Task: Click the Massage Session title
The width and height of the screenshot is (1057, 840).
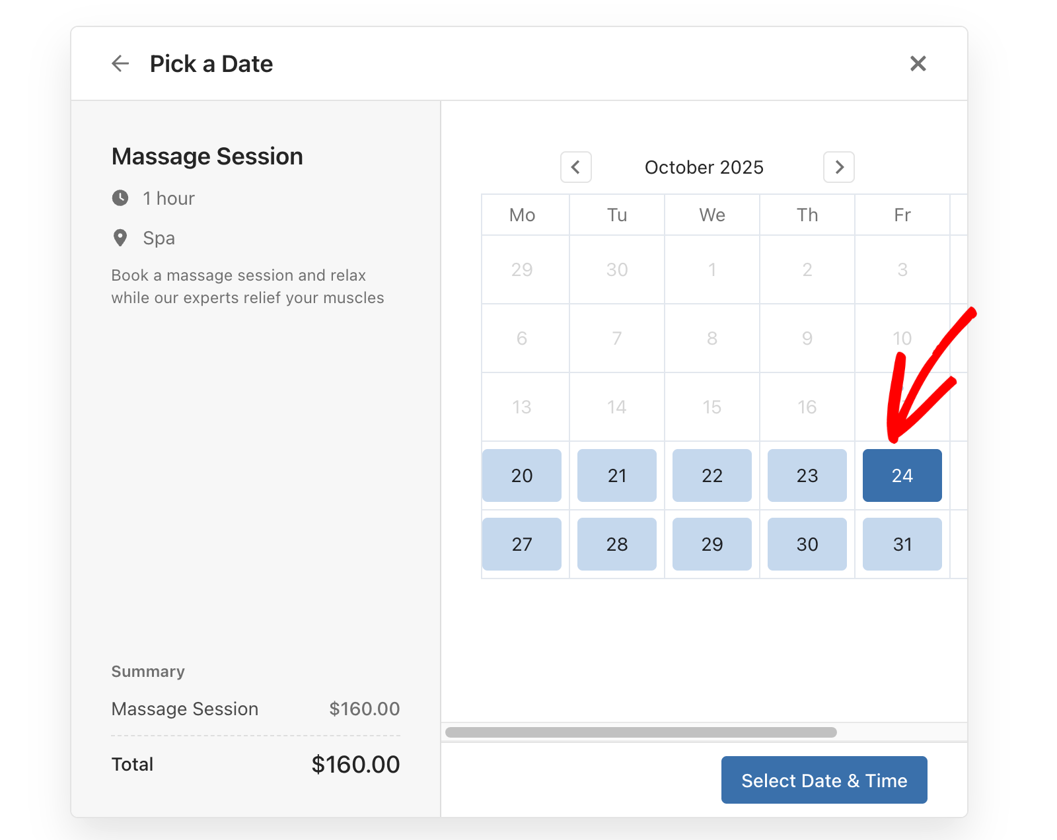Action: pos(207,157)
